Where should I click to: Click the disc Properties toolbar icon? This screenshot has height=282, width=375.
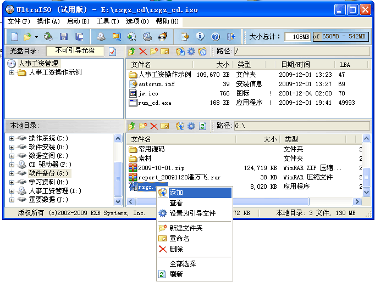pos(185,37)
